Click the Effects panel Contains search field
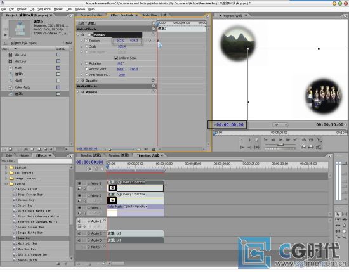Screen dimensions: 349x272 tap(45, 161)
